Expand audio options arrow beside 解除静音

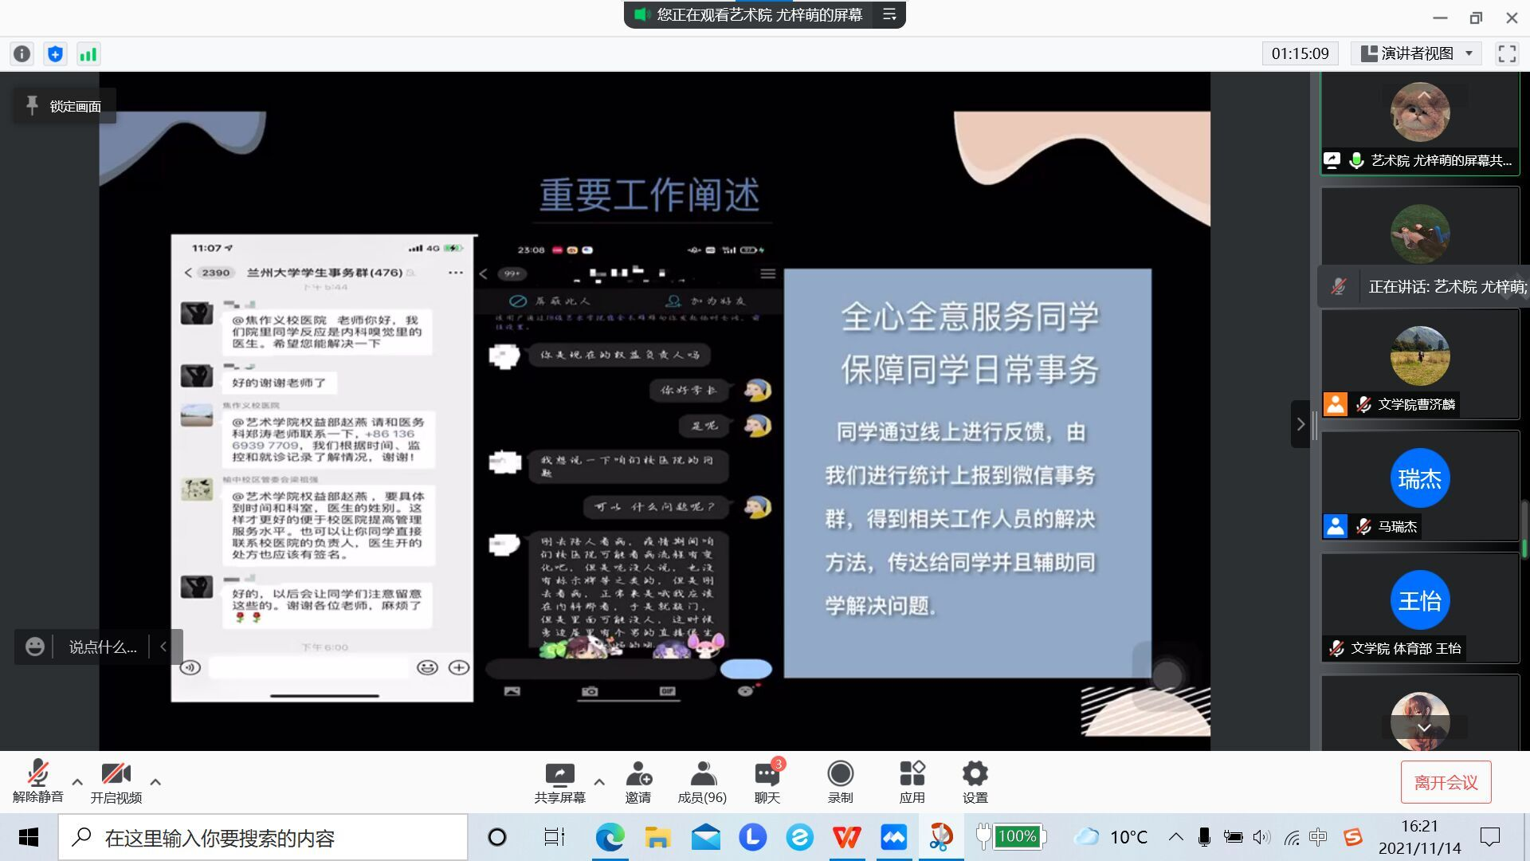tap(77, 782)
